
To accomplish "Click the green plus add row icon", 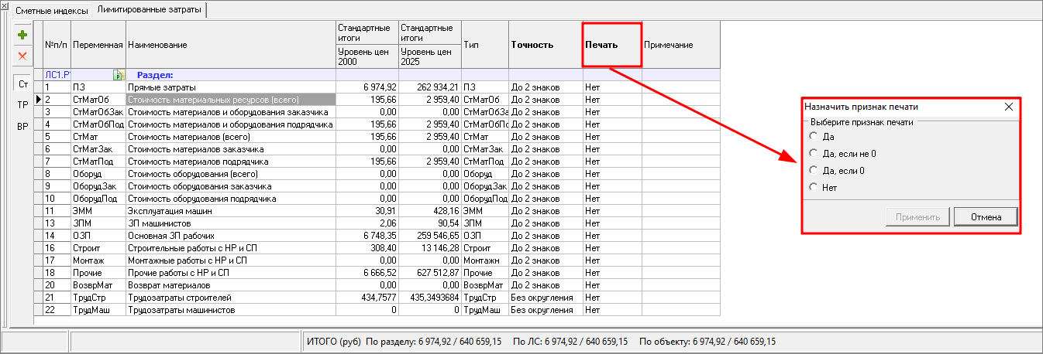I will pos(22,36).
